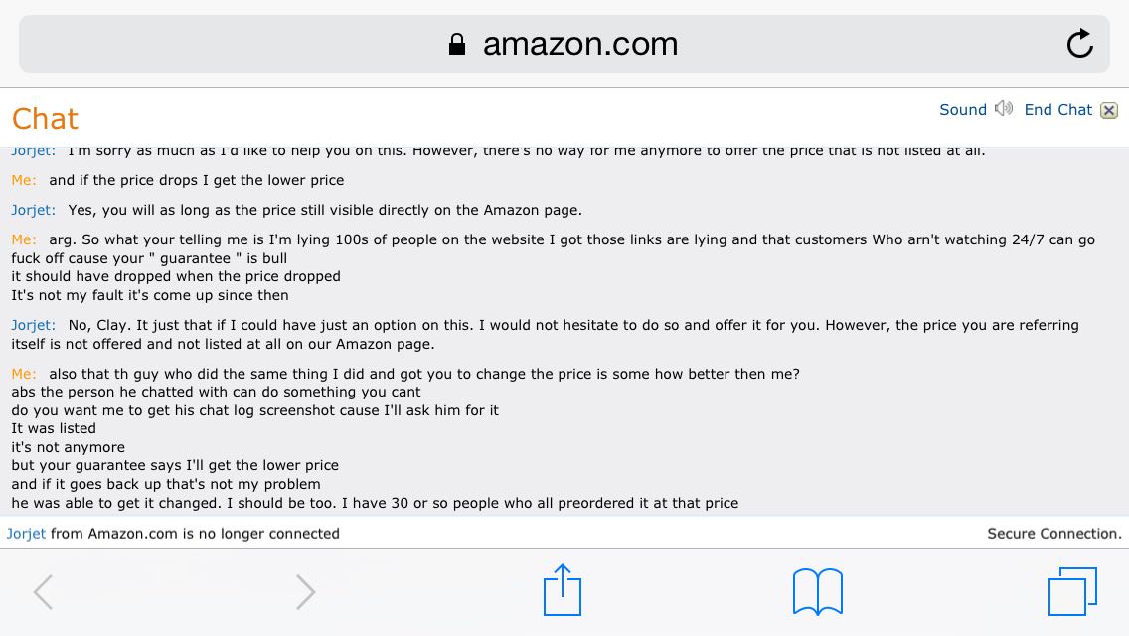
Task: Tap the padlock icon in address bar
Action: click(456, 44)
